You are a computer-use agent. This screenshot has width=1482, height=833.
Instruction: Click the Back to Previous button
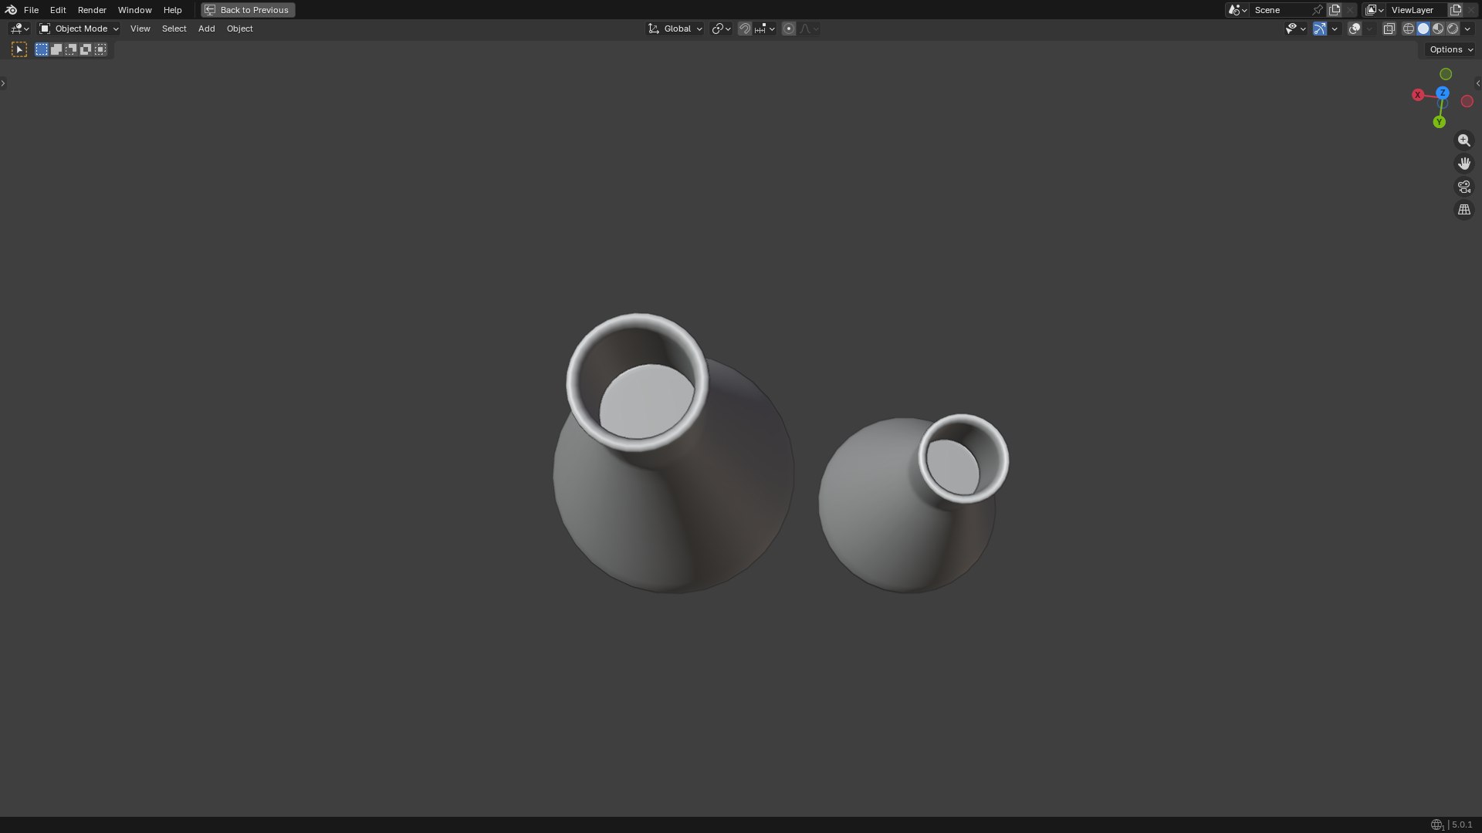[x=248, y=10]
